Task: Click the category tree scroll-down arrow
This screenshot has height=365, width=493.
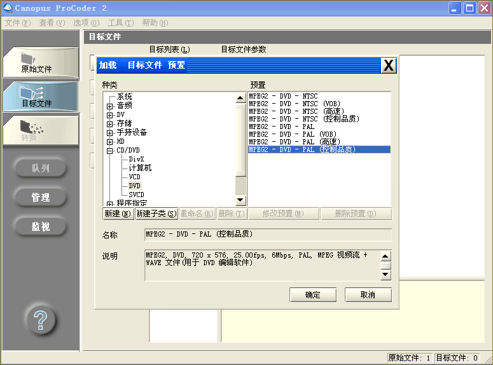Action: [240, 200]
